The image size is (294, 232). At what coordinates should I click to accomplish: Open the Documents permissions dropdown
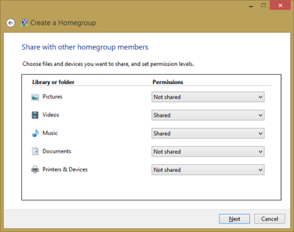tap(208, 152)
